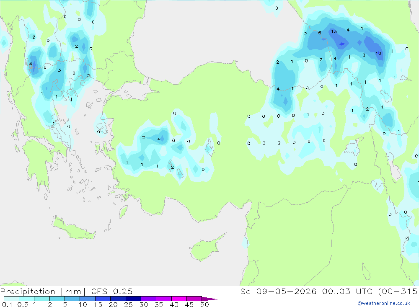Click the "15" legend scale label
The height and width of the screenshot is (307, 419).
pos(98,304)
